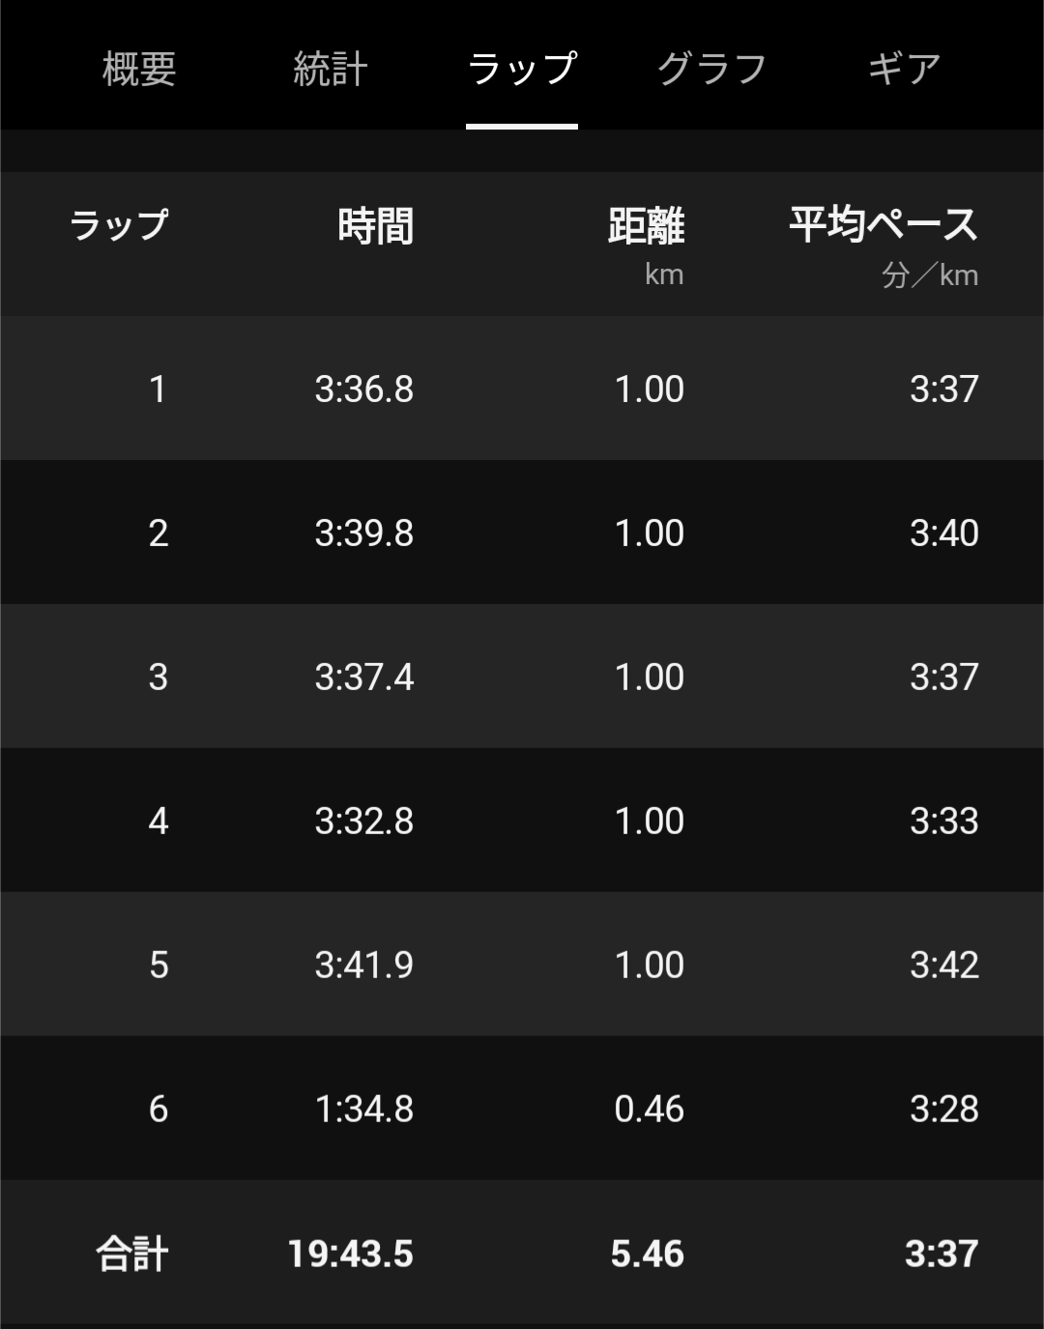Viewport: 1044px width, 1329px height.
Task: Tap the 時間 column header
Action: (375, 226)
